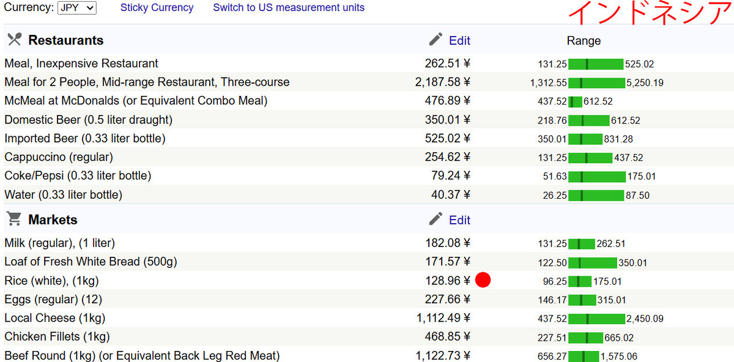Screen dimensions: 734x362
Task: Select the Imported Beer row label
Action: (85, 138)
